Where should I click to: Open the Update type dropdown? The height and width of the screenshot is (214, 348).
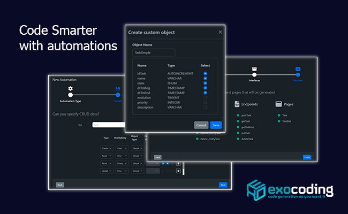click(107, 171)
